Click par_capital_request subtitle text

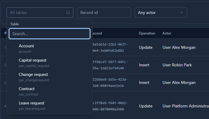pos(34,66)
